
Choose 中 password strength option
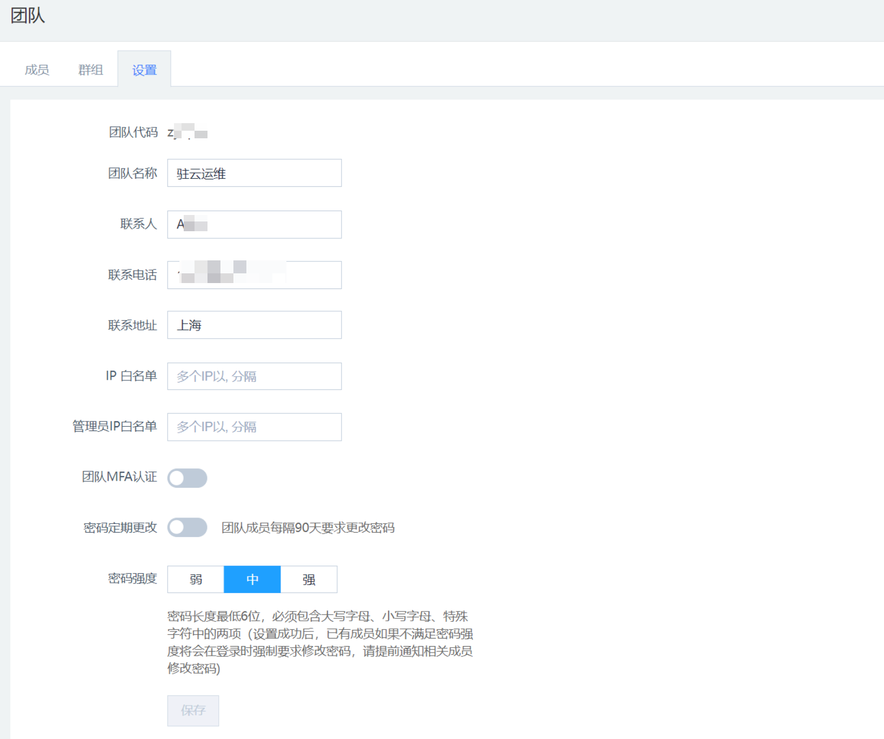[x=252, y=580]
